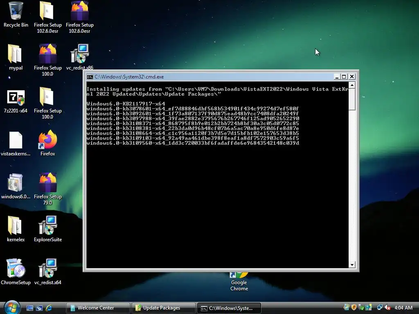Viewport: 419px width, 314px height.
Task: Switch to Update Packages taskbar button
Action: click(164, 308)
